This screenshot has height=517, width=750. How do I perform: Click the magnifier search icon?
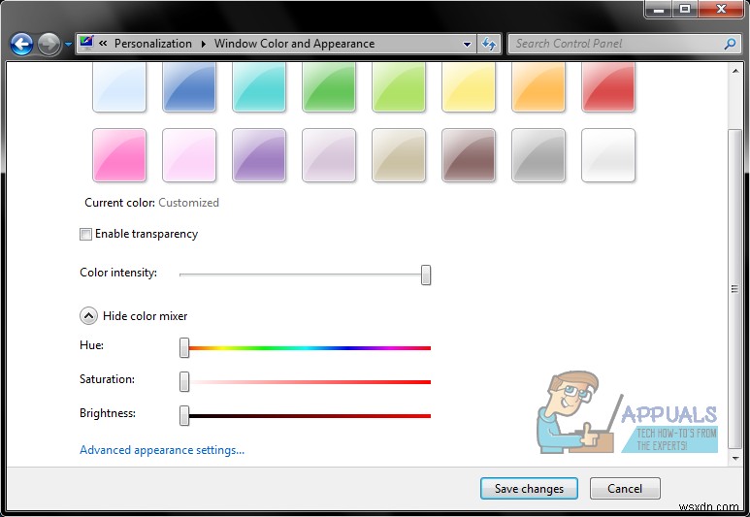click(x=730, y=44)
